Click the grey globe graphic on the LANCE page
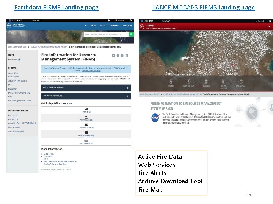 click(252, 113)
